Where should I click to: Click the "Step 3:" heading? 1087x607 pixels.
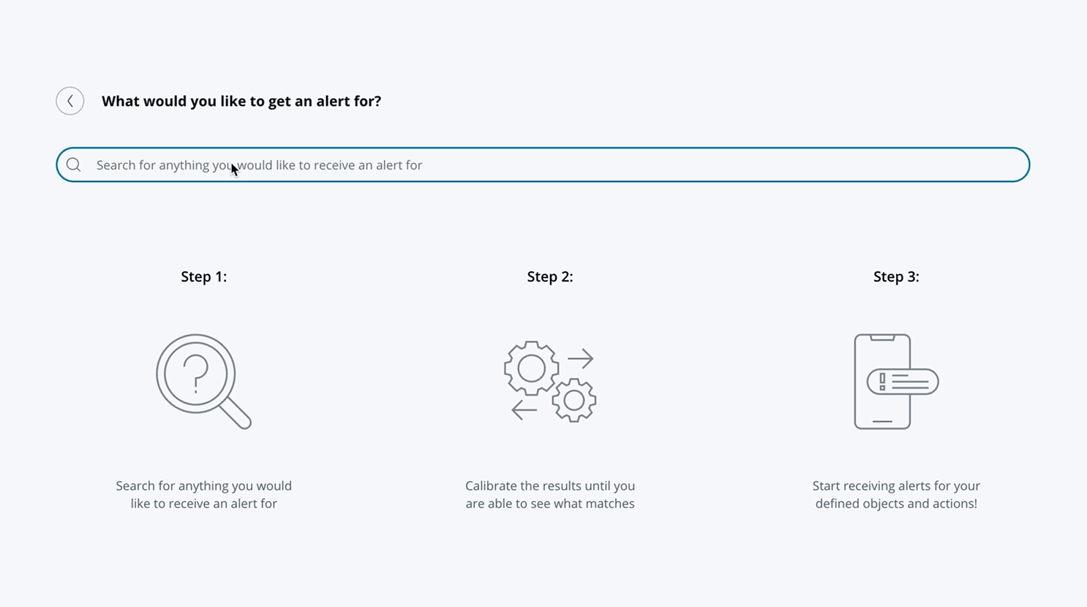click(x=896, y=276)
